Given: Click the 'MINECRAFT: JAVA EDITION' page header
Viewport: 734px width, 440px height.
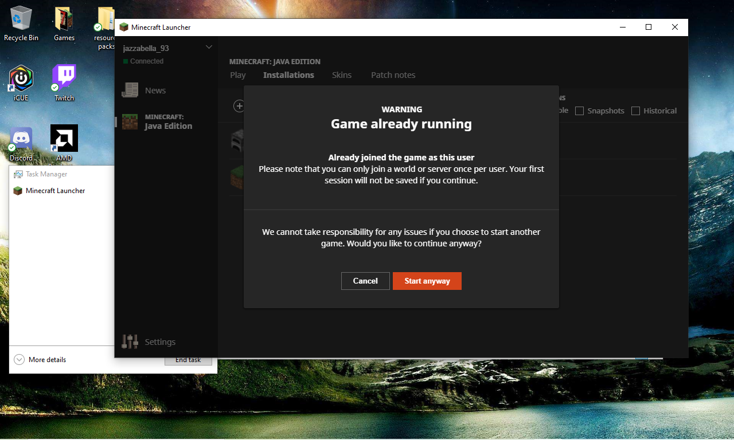Looking at the screenshot, I should click(275, 61).
